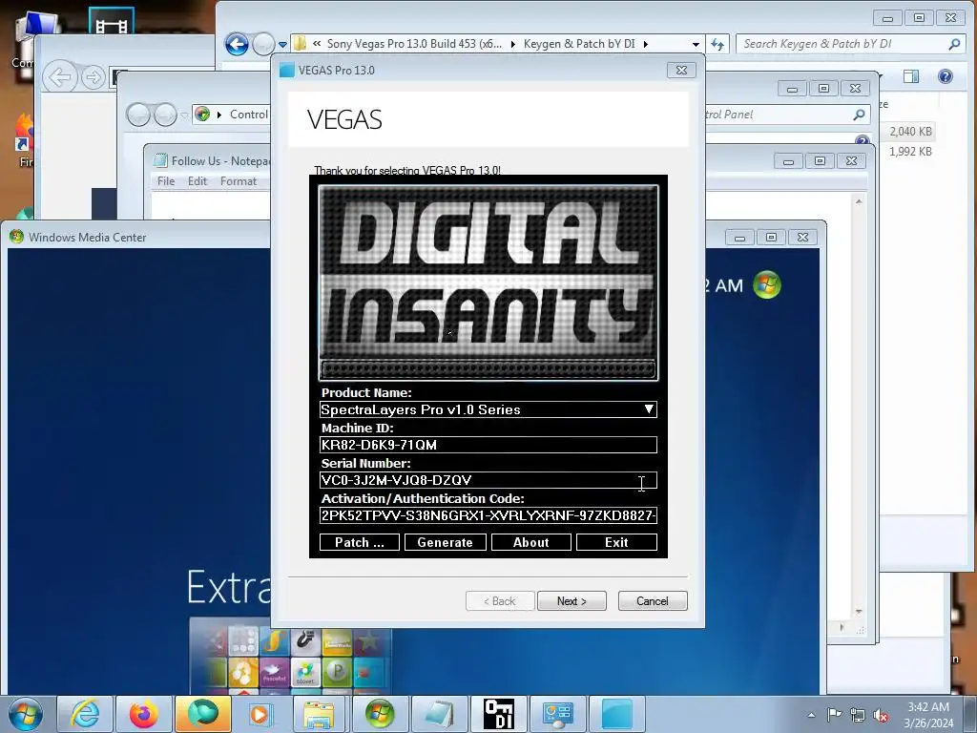Screen dimensions: 977x733
Task: Open address bar history dropdown
Action: coord(696,44)
